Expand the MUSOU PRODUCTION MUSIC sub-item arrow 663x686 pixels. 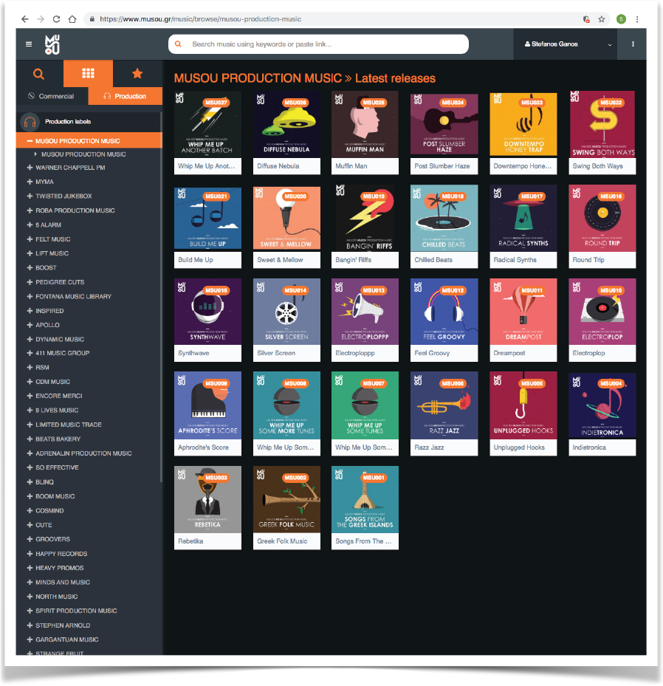[35, 154]
